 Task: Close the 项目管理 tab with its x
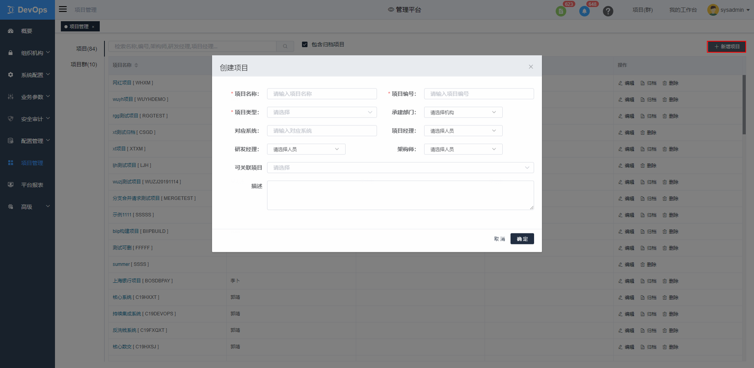tap(93, 27)
